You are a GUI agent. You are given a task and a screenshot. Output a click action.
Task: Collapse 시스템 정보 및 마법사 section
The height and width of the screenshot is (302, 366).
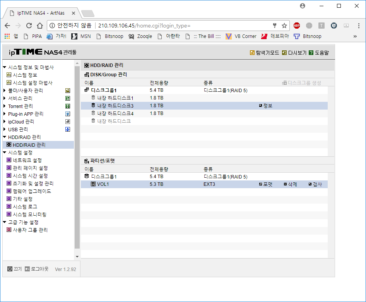4,67
